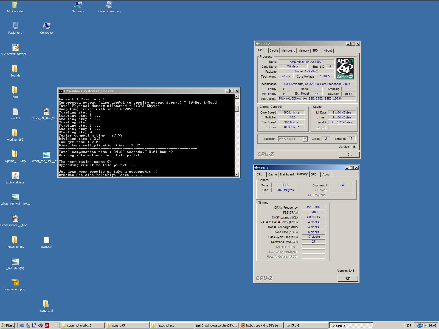
Task: Click OK in the lower CPU-Z Memory window
Action: [348, 279]
